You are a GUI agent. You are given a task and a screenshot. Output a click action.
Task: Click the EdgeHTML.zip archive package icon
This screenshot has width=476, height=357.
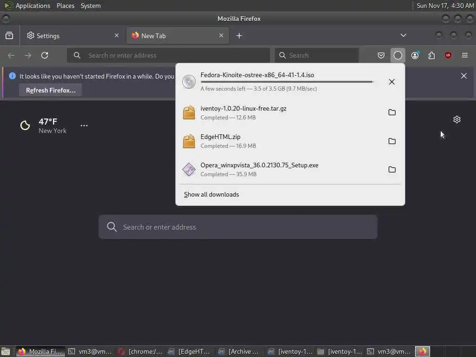[189, 141]
